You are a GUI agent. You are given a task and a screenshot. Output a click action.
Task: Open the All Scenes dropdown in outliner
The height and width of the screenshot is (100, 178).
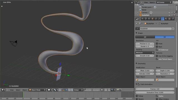pos(164,2)
